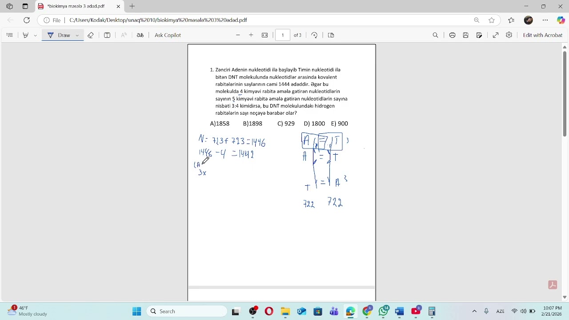Screen dimensions: 569x320
Task: Click Ask Copilot button
Action: point(168,35)
